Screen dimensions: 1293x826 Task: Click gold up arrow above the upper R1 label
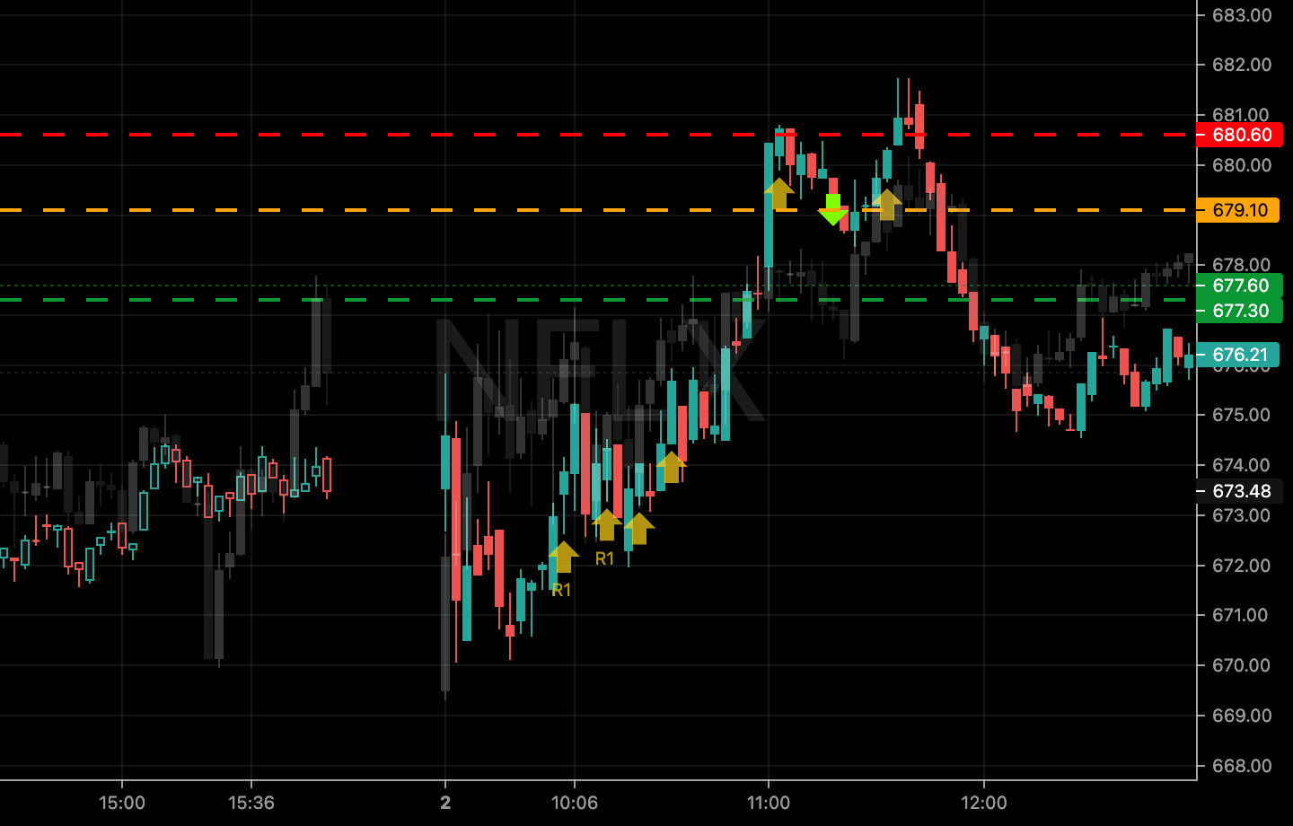[606, 524]
